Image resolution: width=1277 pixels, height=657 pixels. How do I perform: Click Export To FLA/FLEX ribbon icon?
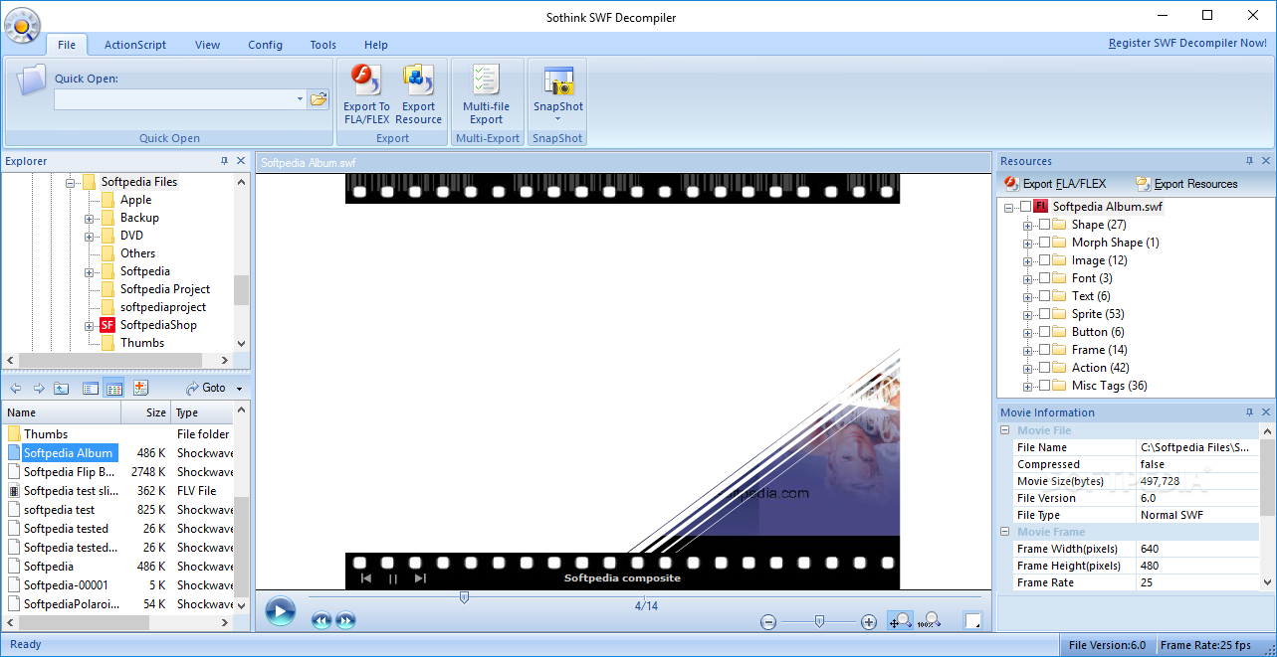pyautogui.click(x=366, y=95)
